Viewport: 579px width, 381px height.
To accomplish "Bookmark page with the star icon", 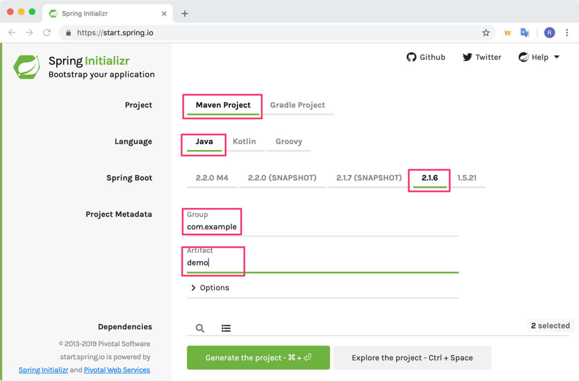I will [486, 32].
